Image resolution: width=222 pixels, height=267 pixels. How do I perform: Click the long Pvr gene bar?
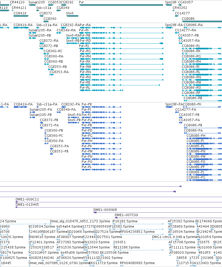(121, 5)
